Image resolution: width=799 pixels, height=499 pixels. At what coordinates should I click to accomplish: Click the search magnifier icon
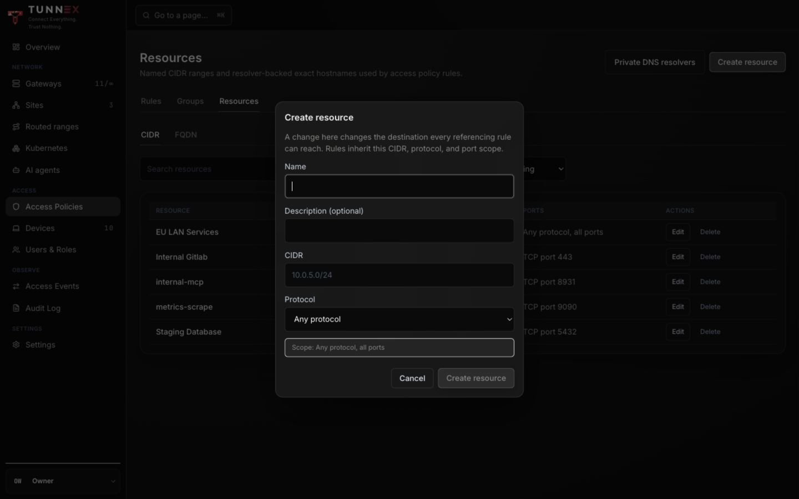point(146,16)
